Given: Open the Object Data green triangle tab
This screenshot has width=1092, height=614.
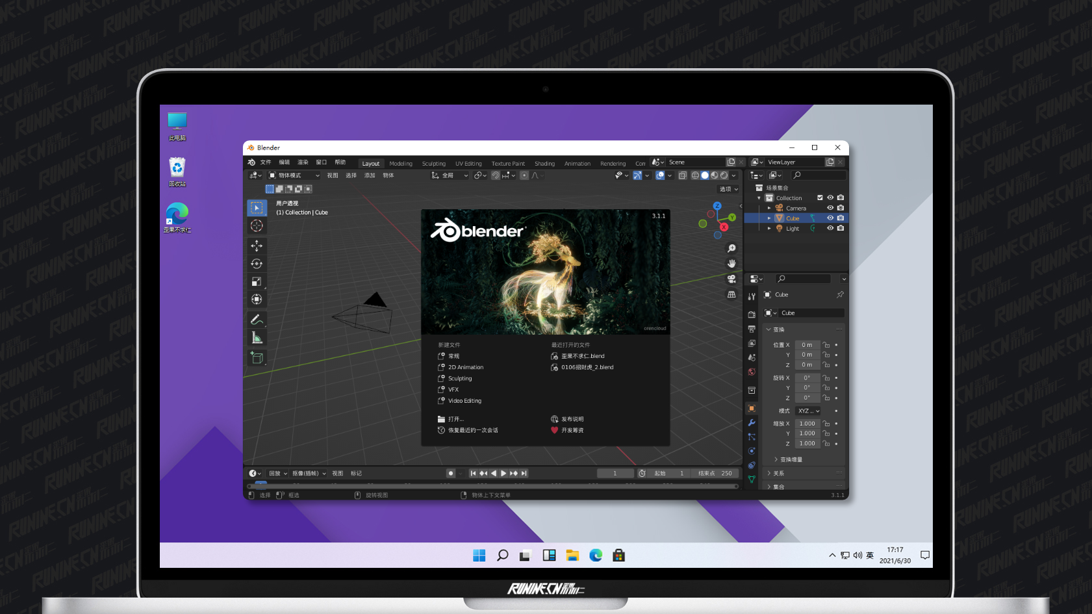Looking at the screenshot, I should [x=752, y=480].
